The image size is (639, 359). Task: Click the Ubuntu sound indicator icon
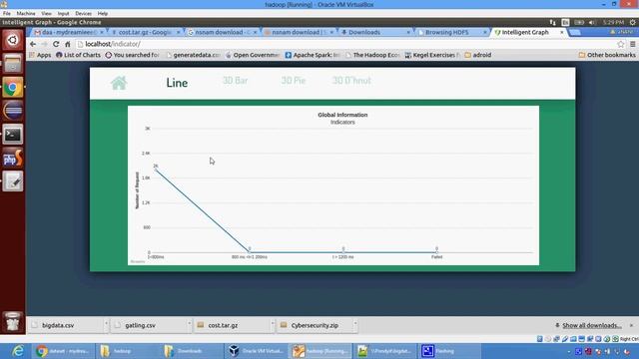coord(592,22)
